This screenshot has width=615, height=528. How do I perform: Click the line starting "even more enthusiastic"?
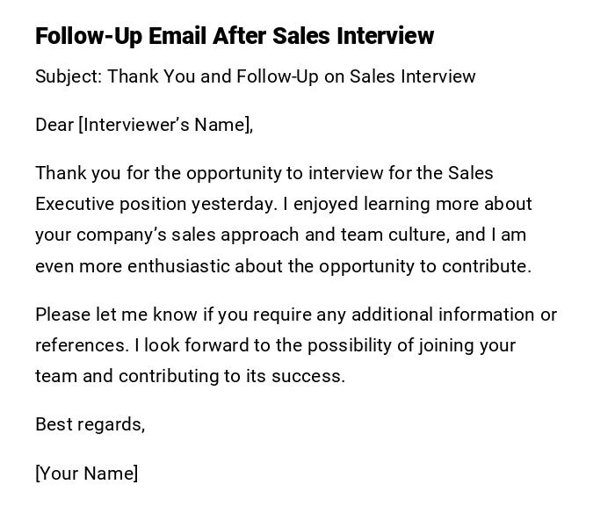[283, 265]
